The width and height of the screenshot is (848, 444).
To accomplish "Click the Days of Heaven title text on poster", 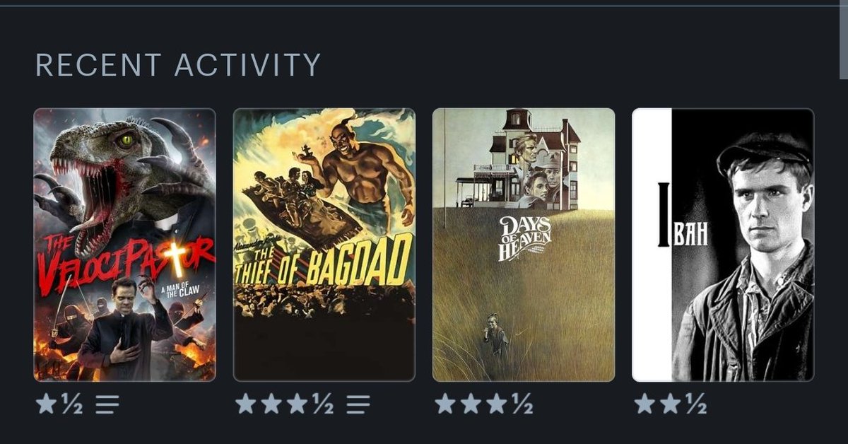I will point(524,238).
